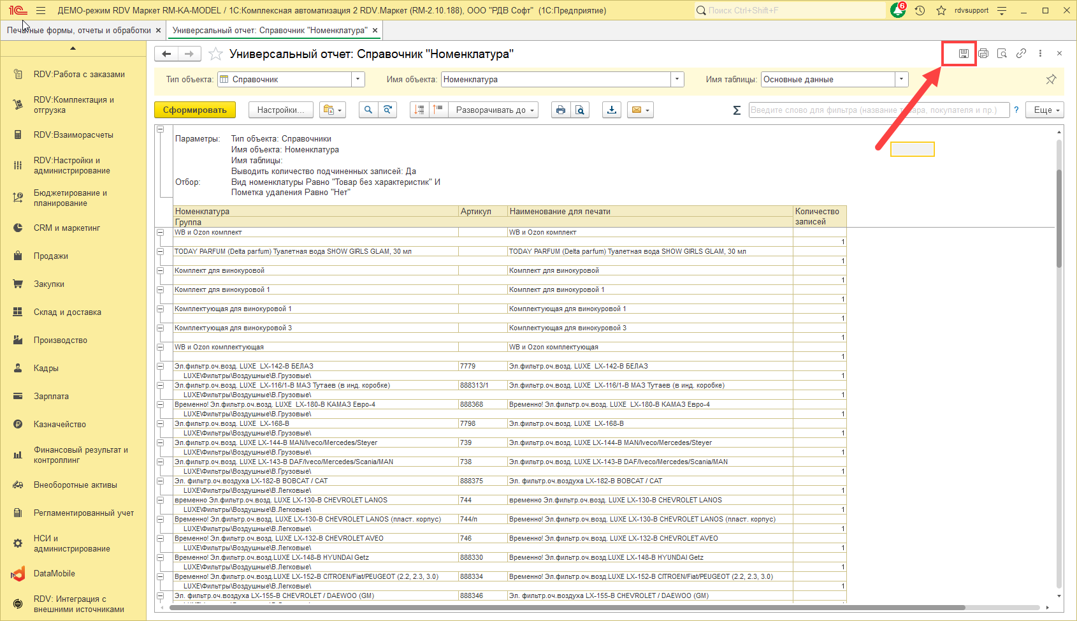Open 'Склад и доставка' section in sidebar

[68, 312]
